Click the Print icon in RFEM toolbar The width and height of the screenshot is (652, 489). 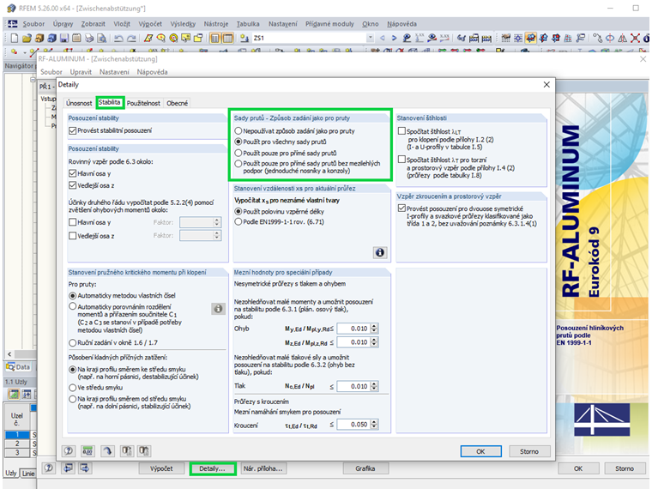point(89,39)
